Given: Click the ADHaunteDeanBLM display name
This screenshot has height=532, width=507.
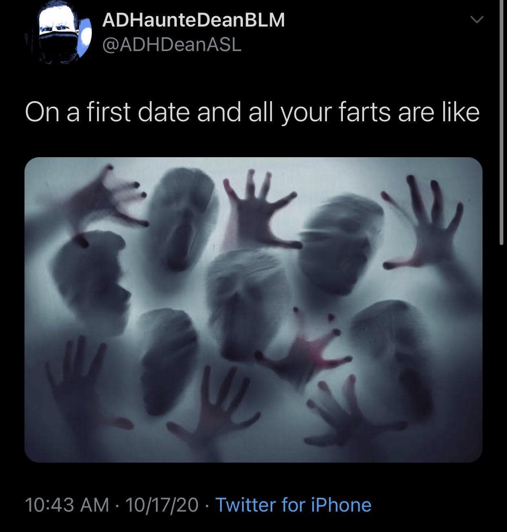Looking at the screenshot, I should [193, 20].
